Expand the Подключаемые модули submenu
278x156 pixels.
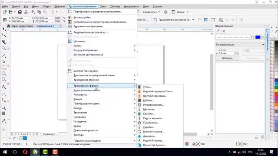pyautogui.click(x=102, y=141)
